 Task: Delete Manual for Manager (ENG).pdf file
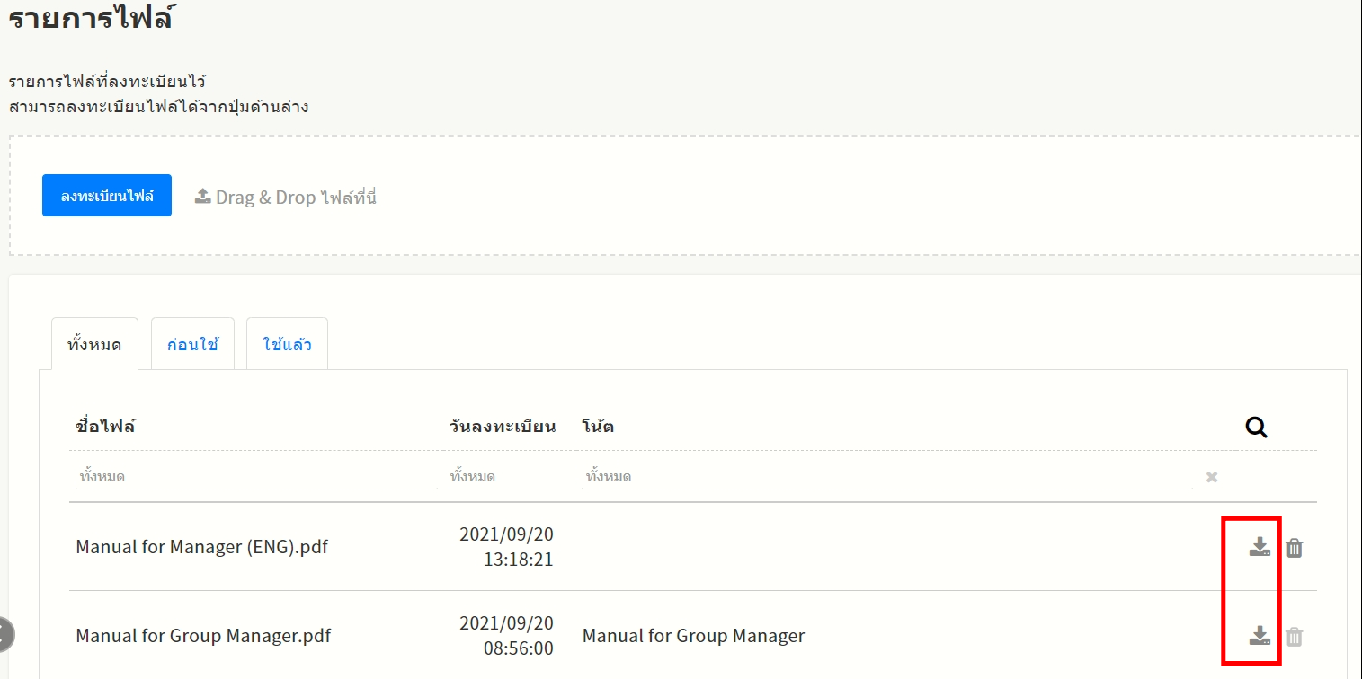[x=1294, y=548]
